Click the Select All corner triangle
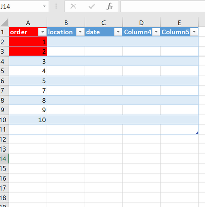This screenshot has height=207, width=205. [x=5, y=23]
